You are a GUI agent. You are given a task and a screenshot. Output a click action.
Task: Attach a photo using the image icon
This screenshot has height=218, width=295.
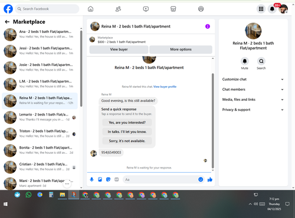100,180
